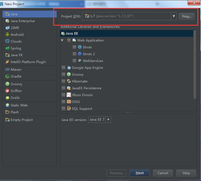Collapse the Web Application tree node
The height and width of the screenshot is (181, 201).
[62, 40]
